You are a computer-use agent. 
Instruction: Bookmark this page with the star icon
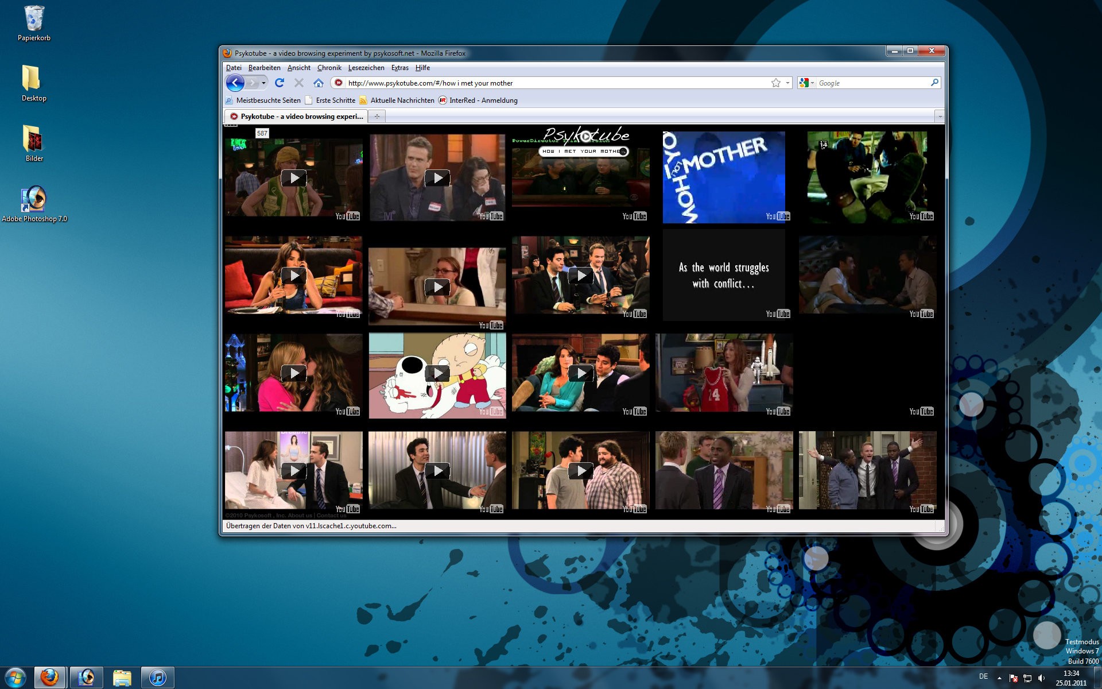(776, 83)
